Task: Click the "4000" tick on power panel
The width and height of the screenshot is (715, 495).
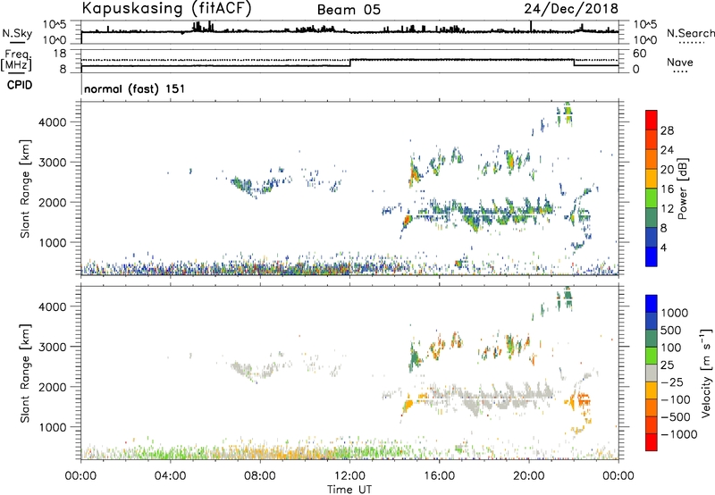Action: point(54,122)
